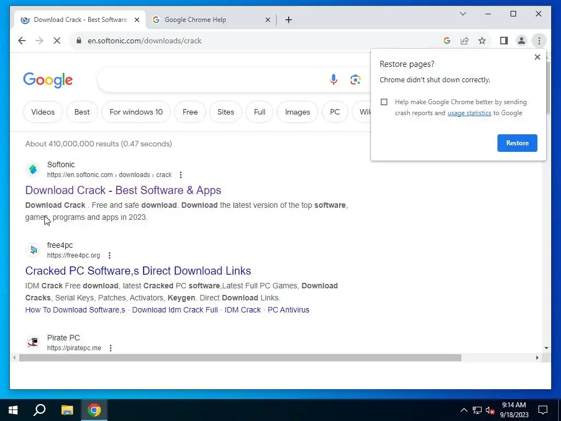Search by image with the Google Lens icon
The width and height of the screenshot is (561, 421).
pos(355,79)
